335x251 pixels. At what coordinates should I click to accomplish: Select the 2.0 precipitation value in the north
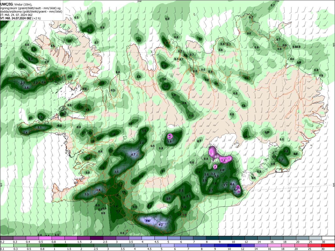(166, 86)
